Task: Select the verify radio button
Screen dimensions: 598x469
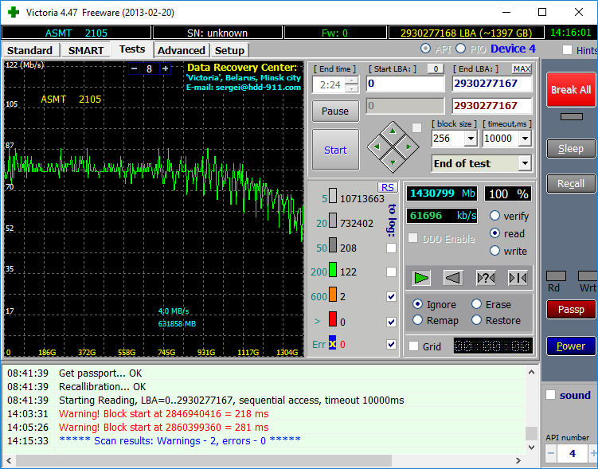Action: coord(495,216)
